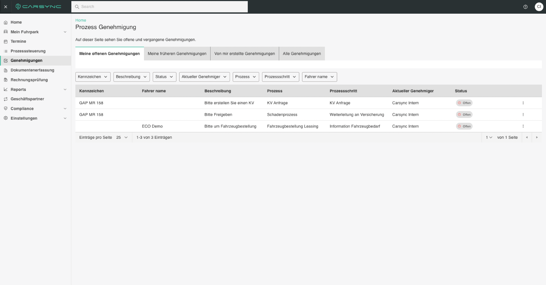
Task: Switch to Alle Genehmigungen tab
Action: point(302,54)
